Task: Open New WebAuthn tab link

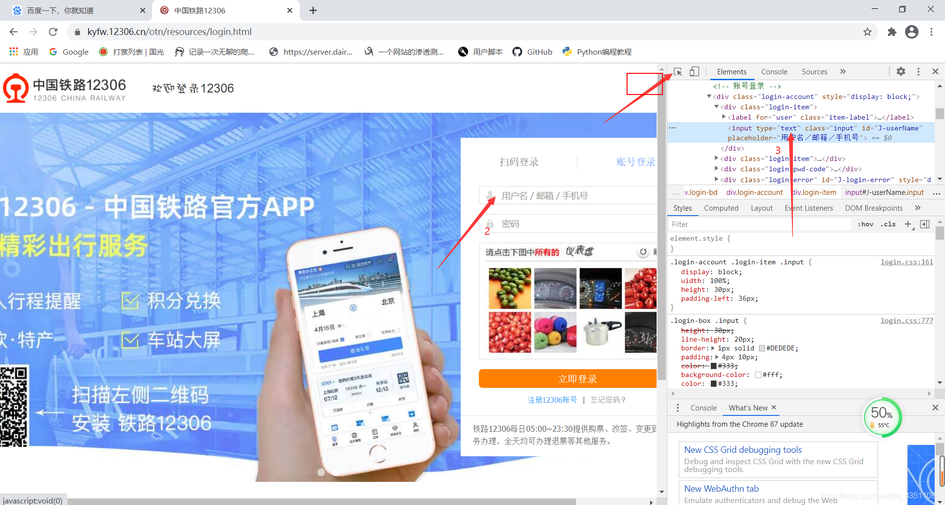Action: (x=721, y=489)
